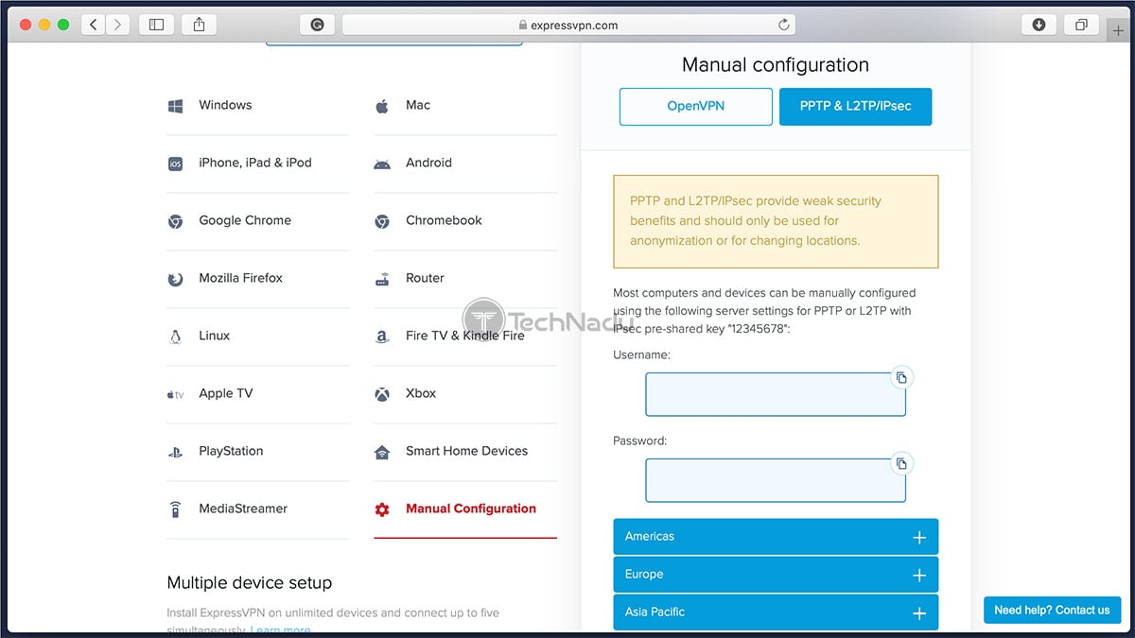The image size is (1135, 638).
Task: Select Fire TV & Kindle Fire
Action: point(464,336)
